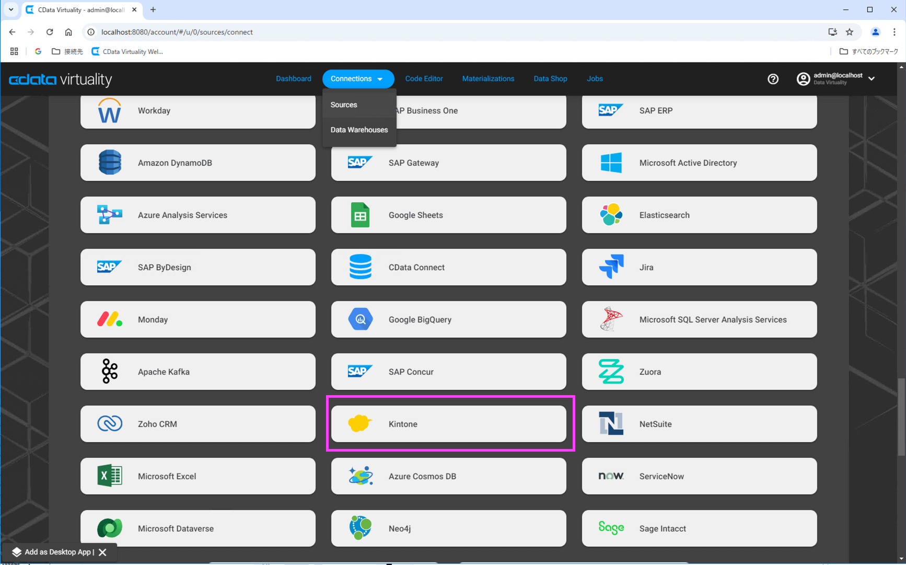Open a new browser tab

[153, 9]
